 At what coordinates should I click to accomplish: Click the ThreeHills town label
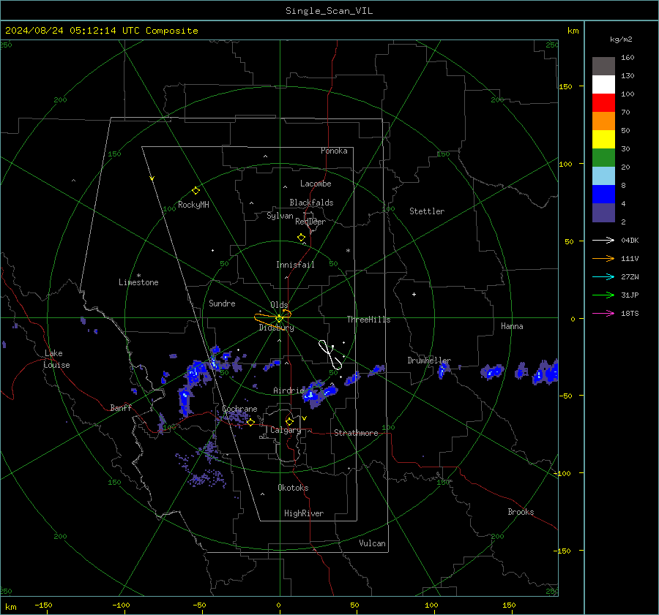tap(368, 320)
